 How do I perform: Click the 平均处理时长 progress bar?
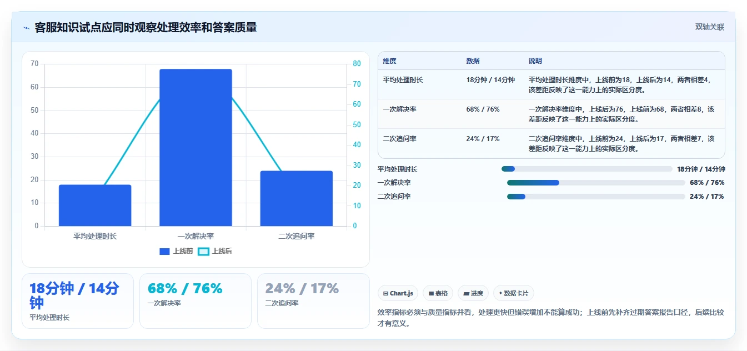pos(586,169)
